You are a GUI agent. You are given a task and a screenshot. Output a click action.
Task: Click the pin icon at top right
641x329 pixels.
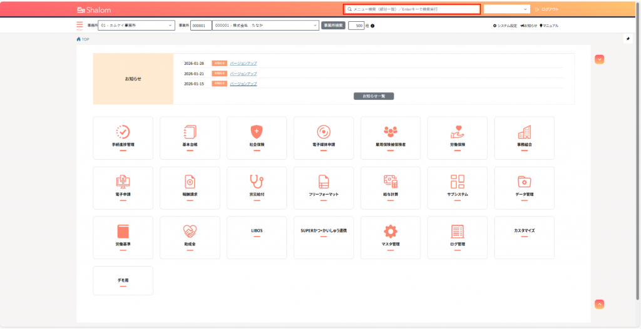point(628,39)
